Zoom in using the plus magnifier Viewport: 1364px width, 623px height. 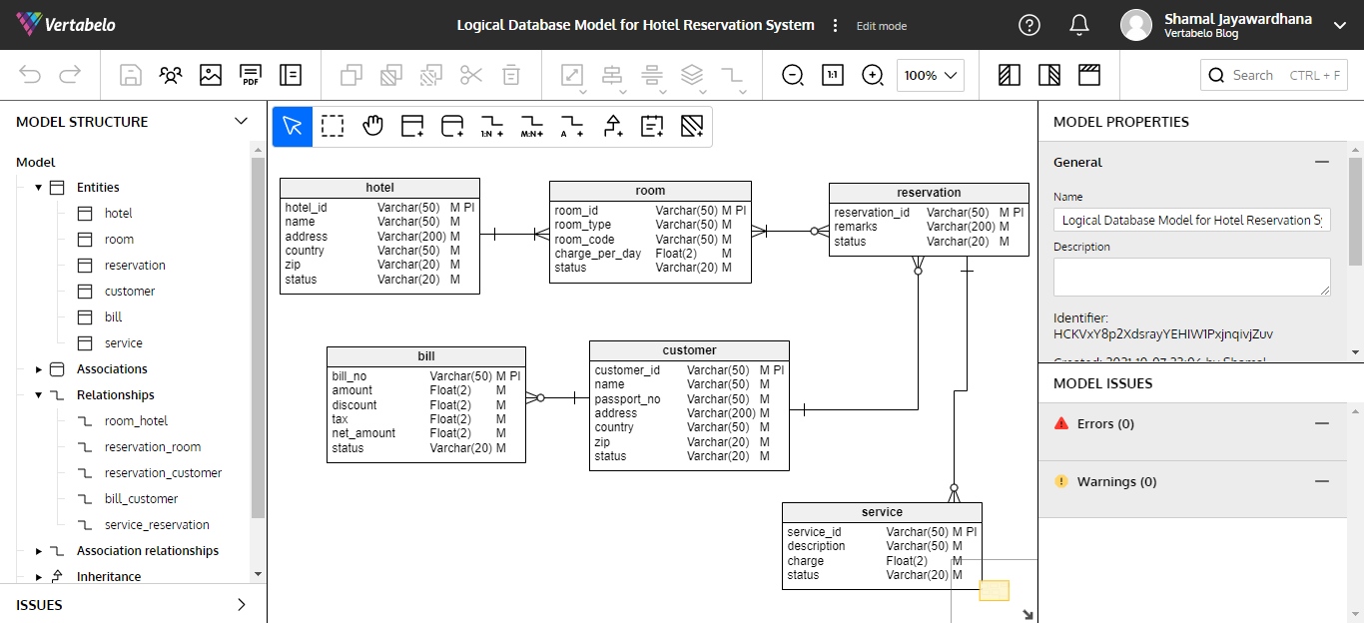[873, 75]
